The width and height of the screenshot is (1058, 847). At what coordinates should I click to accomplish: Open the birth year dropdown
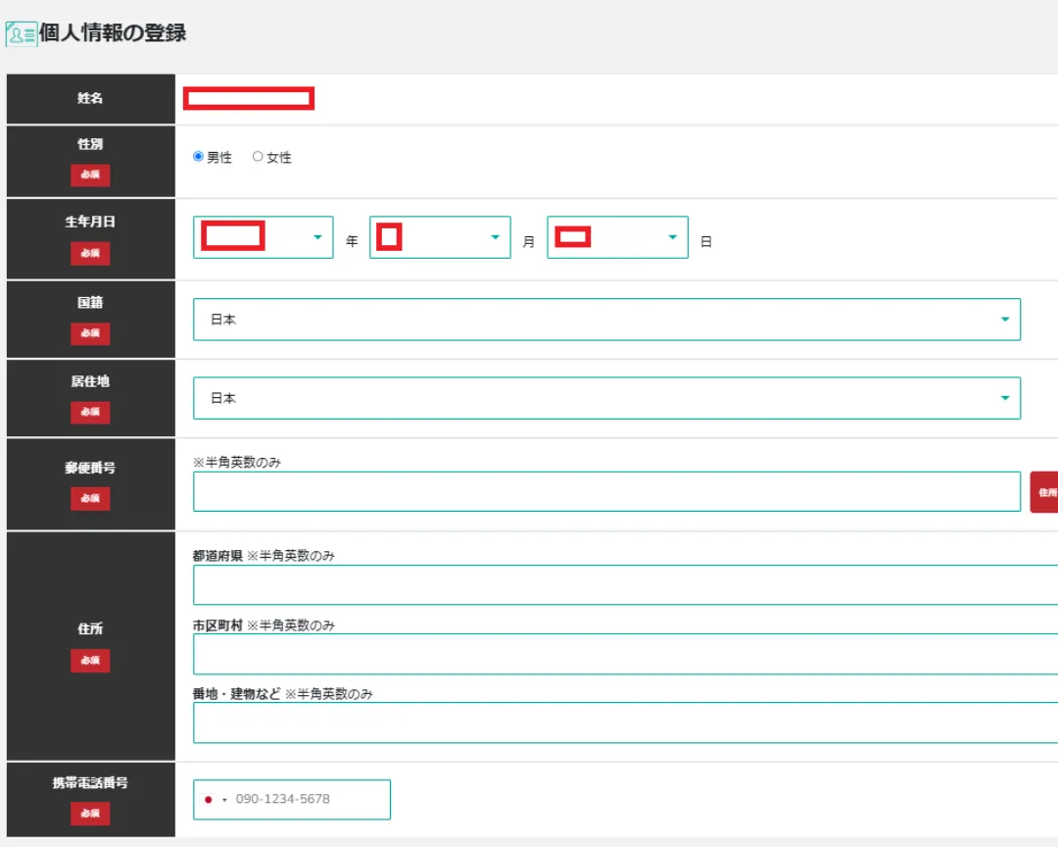coord(264,237)
